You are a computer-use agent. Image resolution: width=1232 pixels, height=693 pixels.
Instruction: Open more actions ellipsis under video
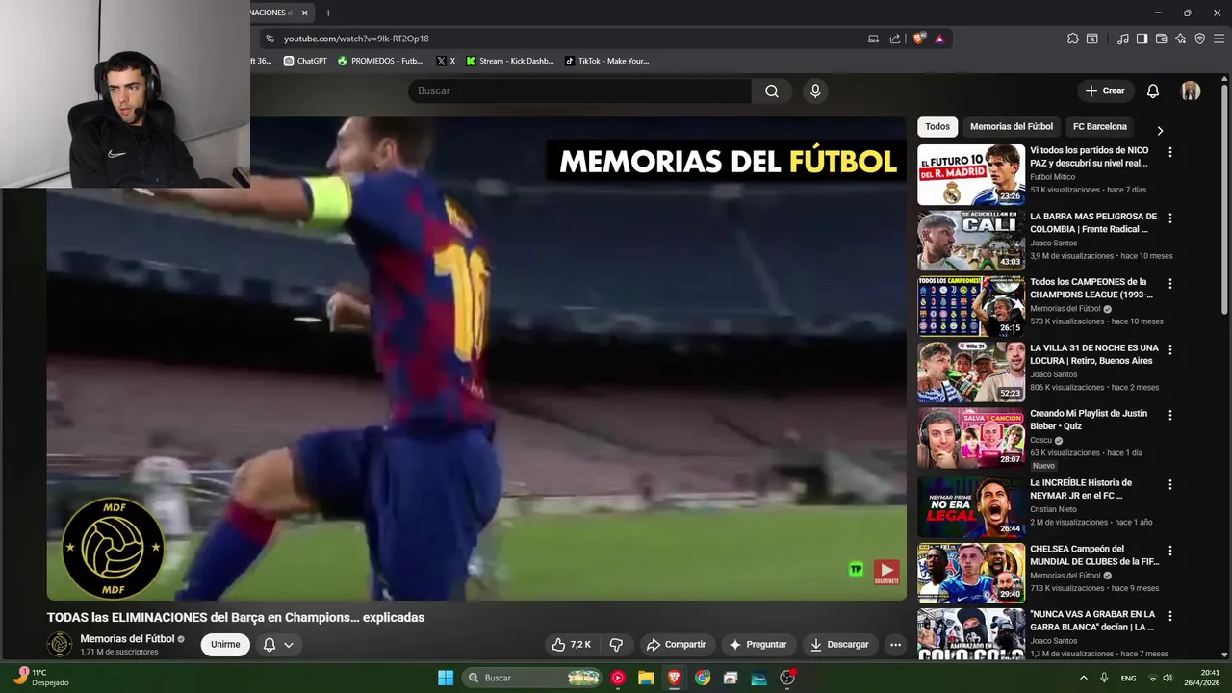[895, 645]
